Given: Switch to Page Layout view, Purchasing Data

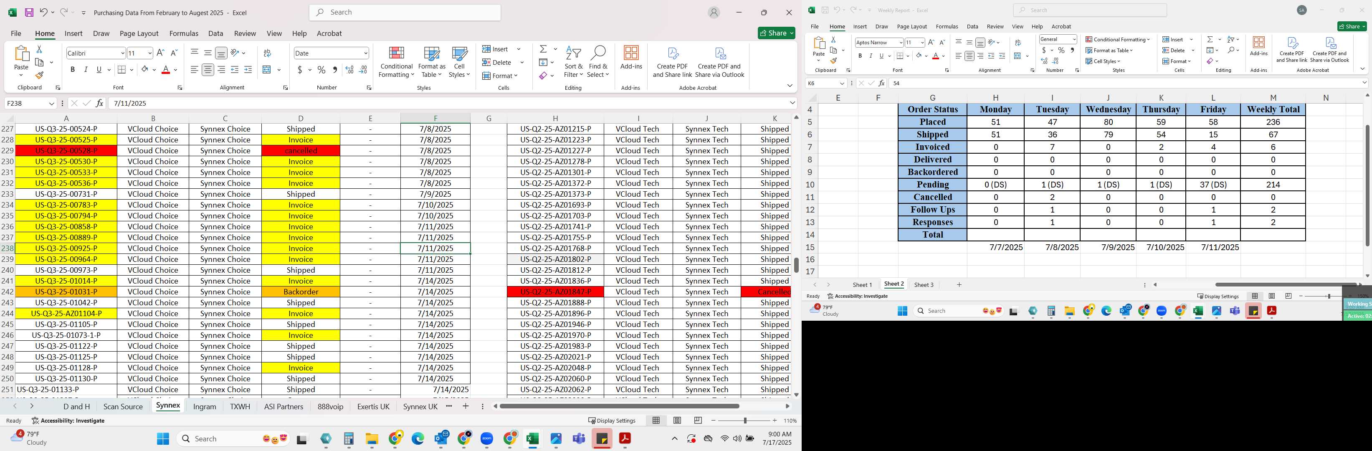Looking at the screenshot, I should coord(677,421).
